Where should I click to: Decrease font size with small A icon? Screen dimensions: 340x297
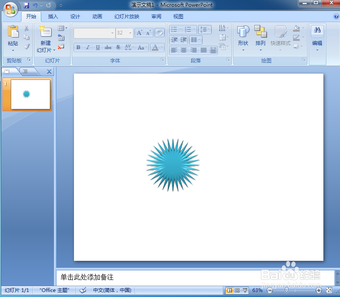148,33
